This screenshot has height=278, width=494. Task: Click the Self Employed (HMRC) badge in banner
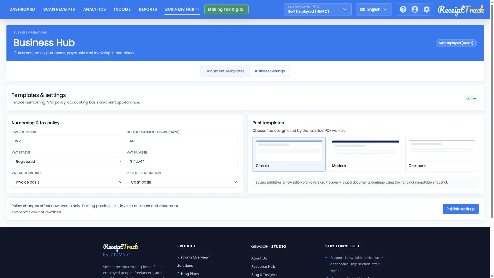pos(456,43)
